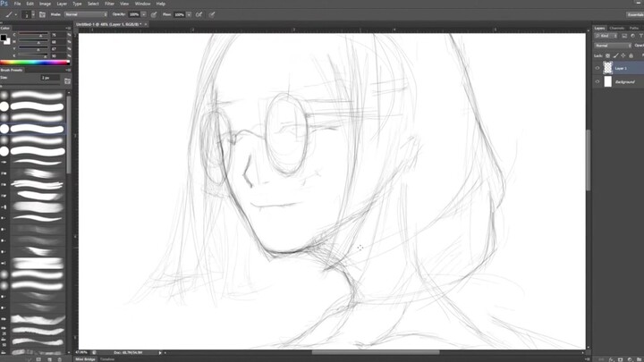Image resolution: width=644 pixels, height=362 pixels.
Task: Click the CMYK color spectrum ramp
Action: 35,63
